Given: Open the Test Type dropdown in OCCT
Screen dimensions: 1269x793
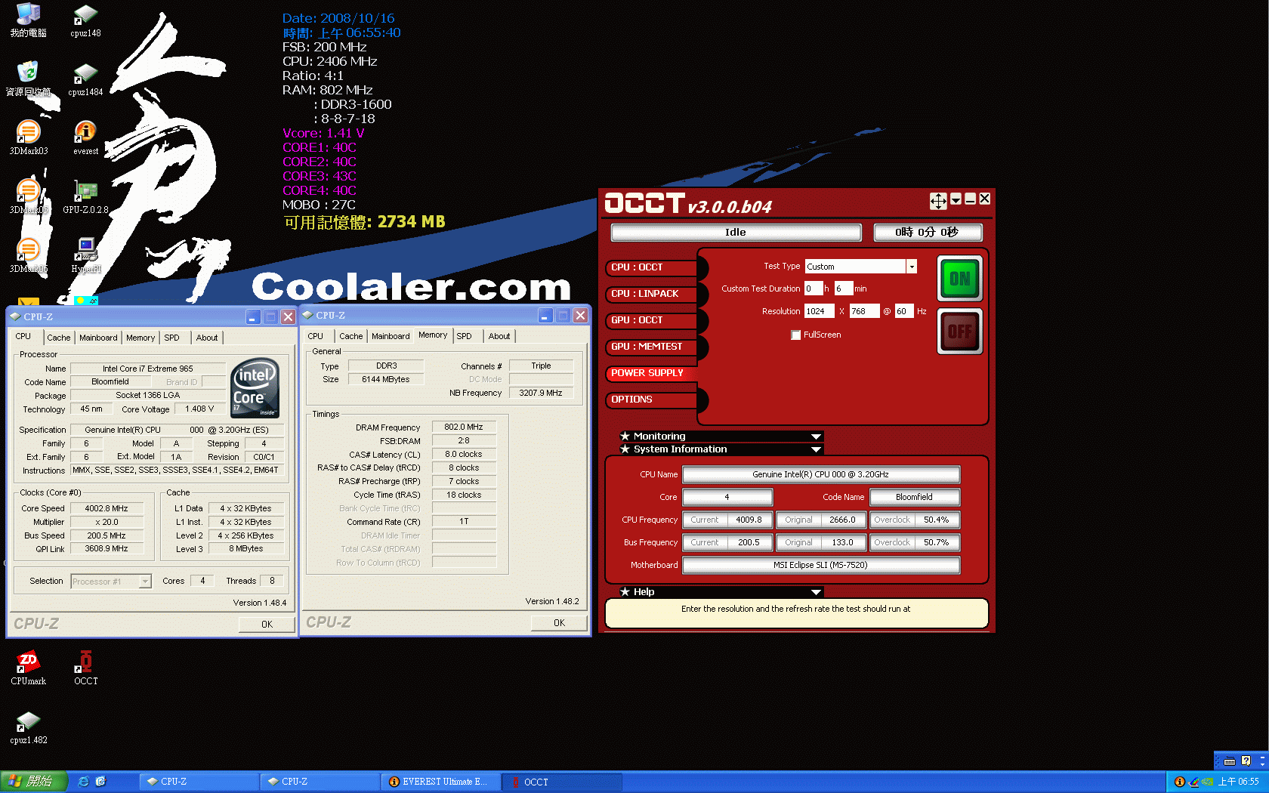Looking at the screenshot, I should coord(912,267).
